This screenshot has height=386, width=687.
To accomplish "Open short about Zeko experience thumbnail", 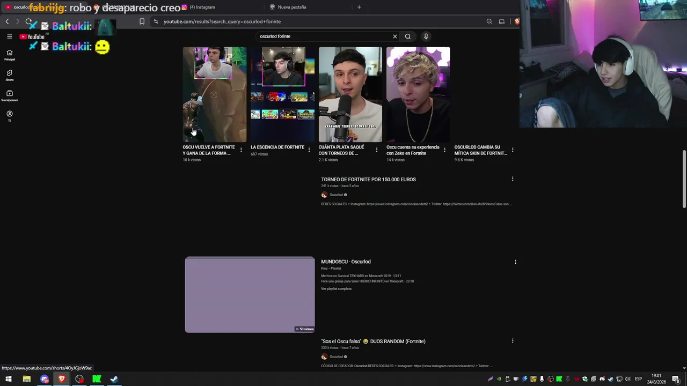I will (x=418, y=94).
